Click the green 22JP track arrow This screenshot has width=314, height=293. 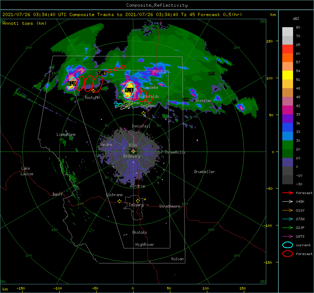[x=287, y=228]
